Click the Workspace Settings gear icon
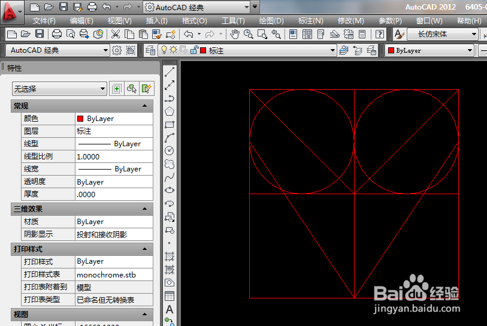 tap(117, 50)
